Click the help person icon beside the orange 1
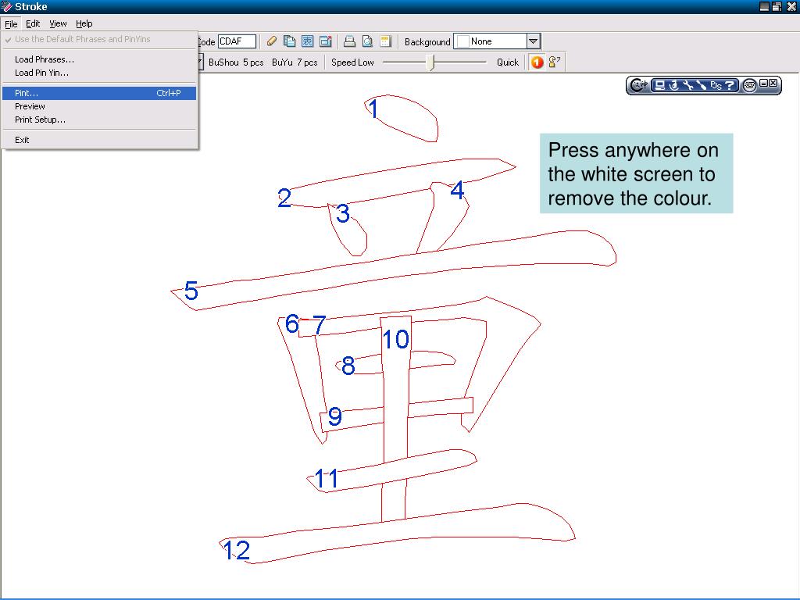800x600 pixels. pos(555,62)
